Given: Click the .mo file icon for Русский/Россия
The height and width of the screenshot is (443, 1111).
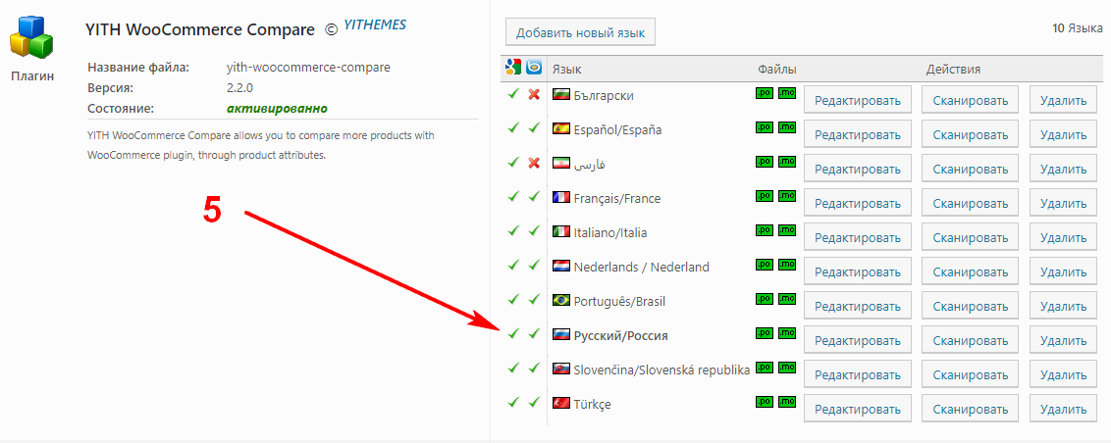Looking at the screenshot, I should click(x=786, y=333).
